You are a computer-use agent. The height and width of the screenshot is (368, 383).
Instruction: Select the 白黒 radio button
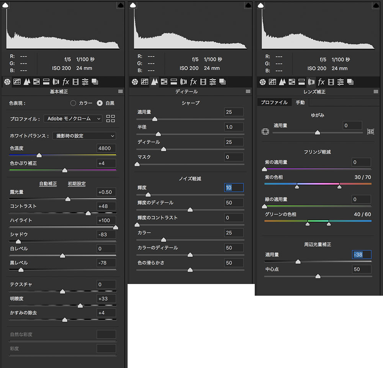coord(100,103)
